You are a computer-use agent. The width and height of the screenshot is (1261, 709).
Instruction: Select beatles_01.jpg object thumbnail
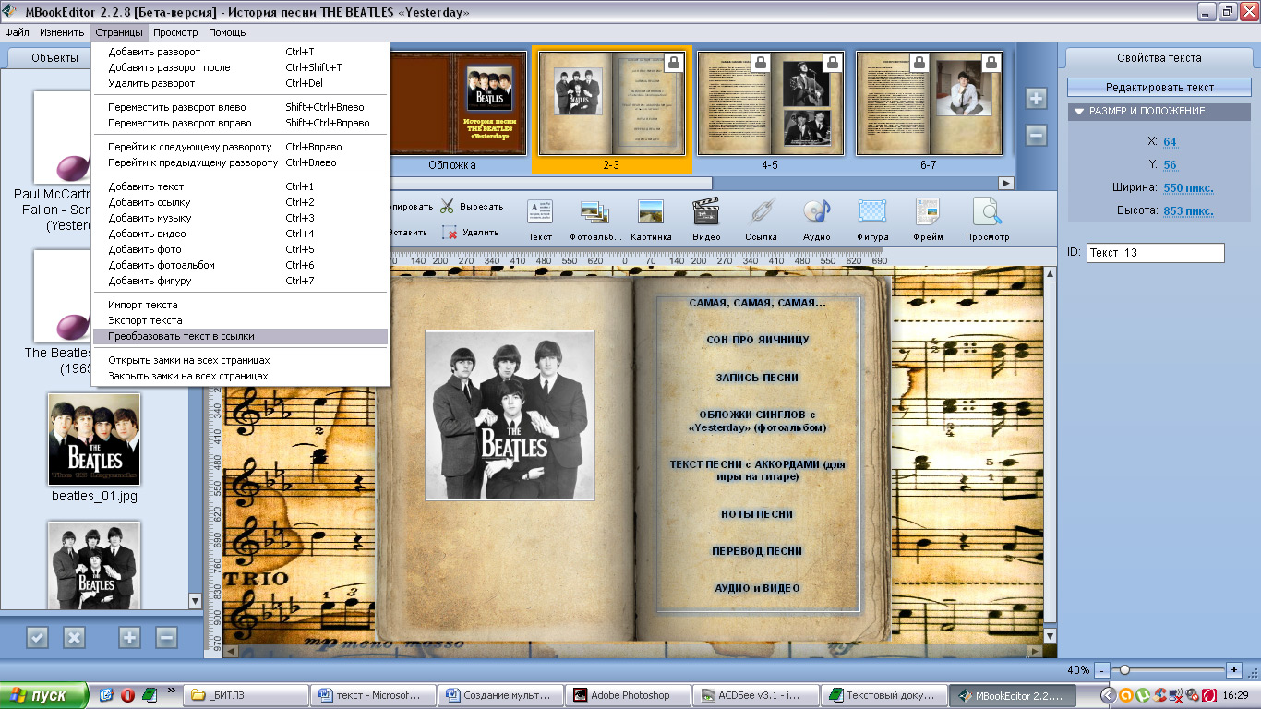click(x=94, y=439)
